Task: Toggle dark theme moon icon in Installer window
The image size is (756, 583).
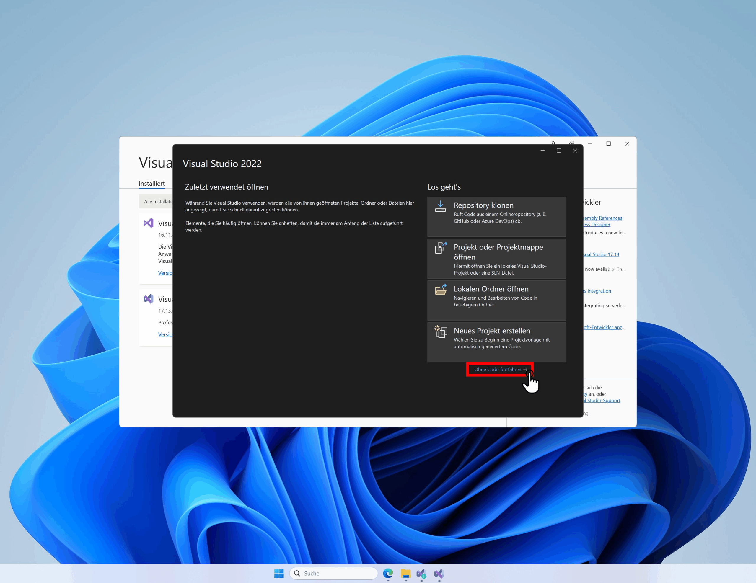Action: pos(553,143)
